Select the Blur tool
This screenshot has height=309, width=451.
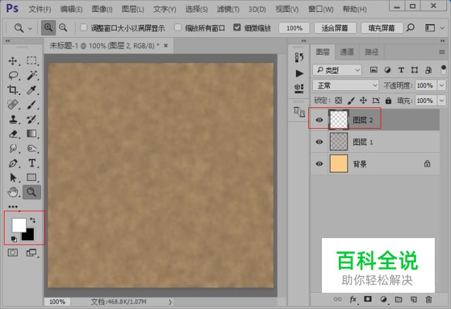(x=12, y=148)
